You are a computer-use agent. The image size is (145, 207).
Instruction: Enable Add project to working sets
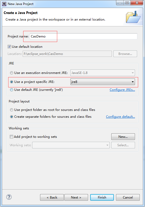(12, 137)
